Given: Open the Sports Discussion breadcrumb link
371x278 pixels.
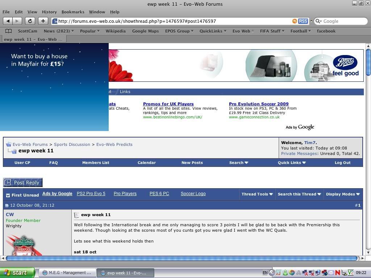Looking at the screenshot, I should [x=72, y=144].
